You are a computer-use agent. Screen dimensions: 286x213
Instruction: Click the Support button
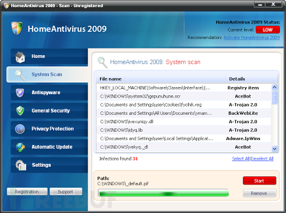66,192
